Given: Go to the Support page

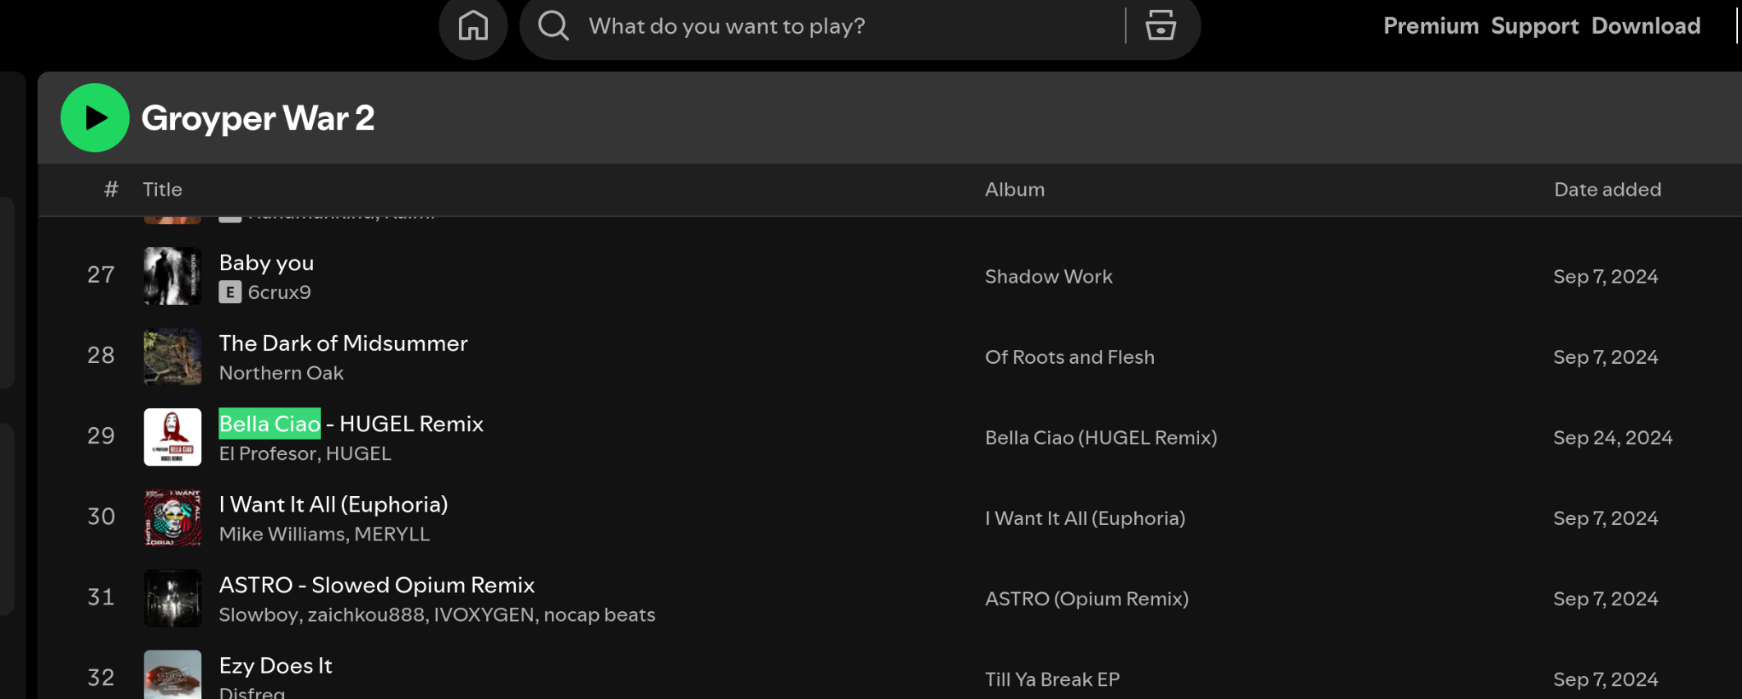Looking at the screenshot, I should click(1534, 26).
